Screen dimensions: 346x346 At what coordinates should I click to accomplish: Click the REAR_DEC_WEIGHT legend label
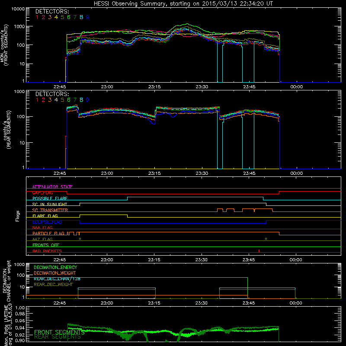[53, 285]
